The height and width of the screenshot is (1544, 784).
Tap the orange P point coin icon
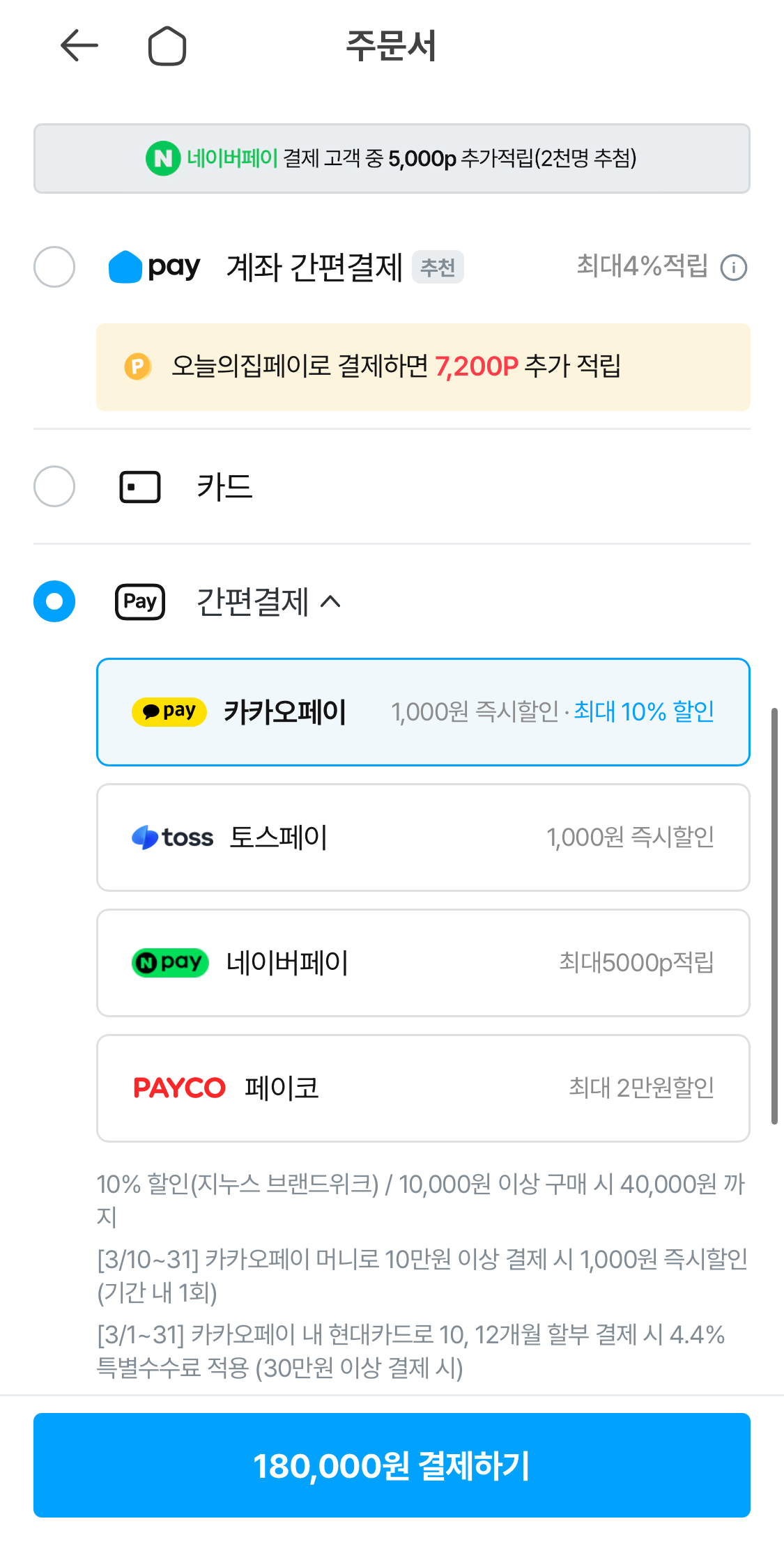pyautogui.click(x=138, y=366)
